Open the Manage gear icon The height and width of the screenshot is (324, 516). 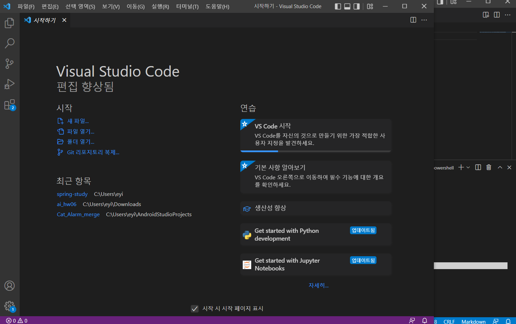point(10,306)
